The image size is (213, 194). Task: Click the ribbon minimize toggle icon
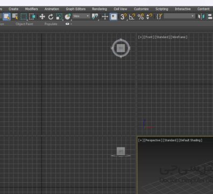coord(67,24)
